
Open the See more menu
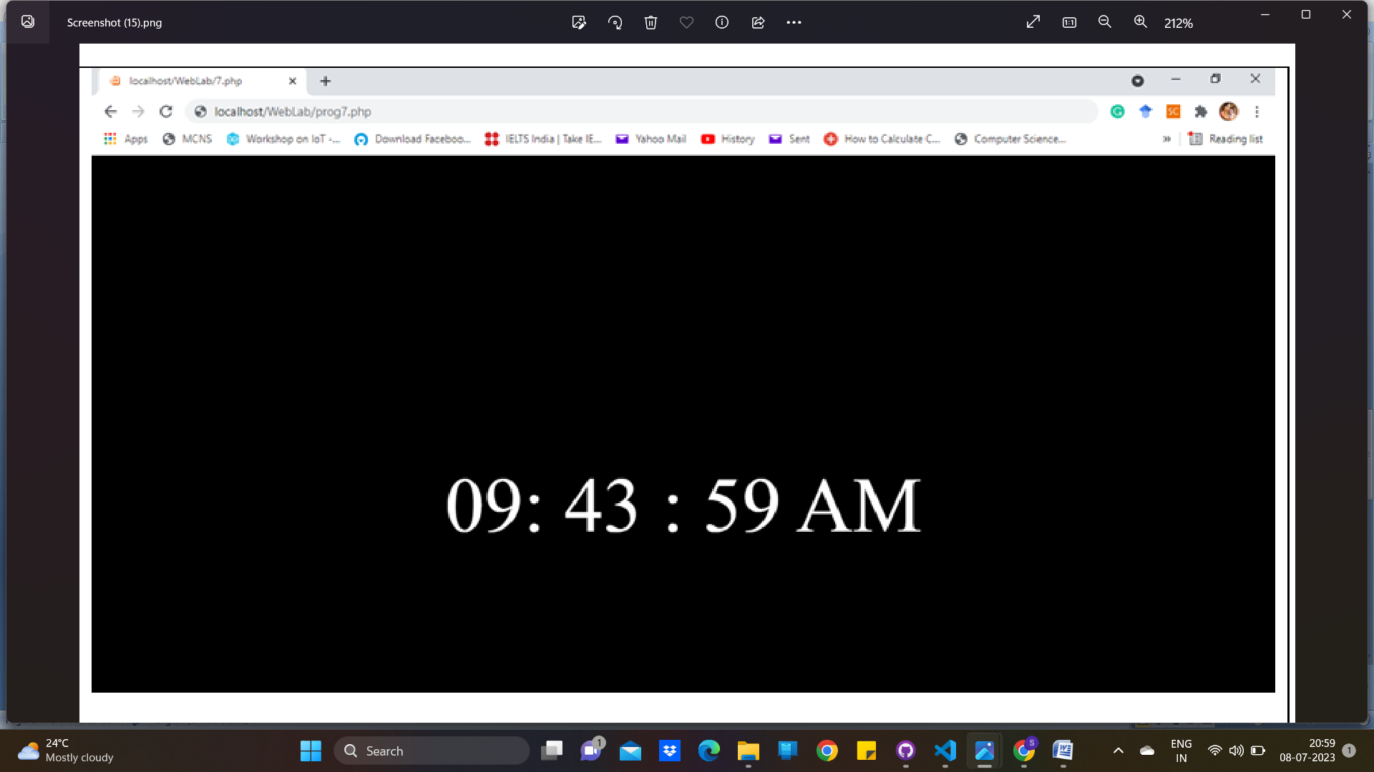[794, 22]
